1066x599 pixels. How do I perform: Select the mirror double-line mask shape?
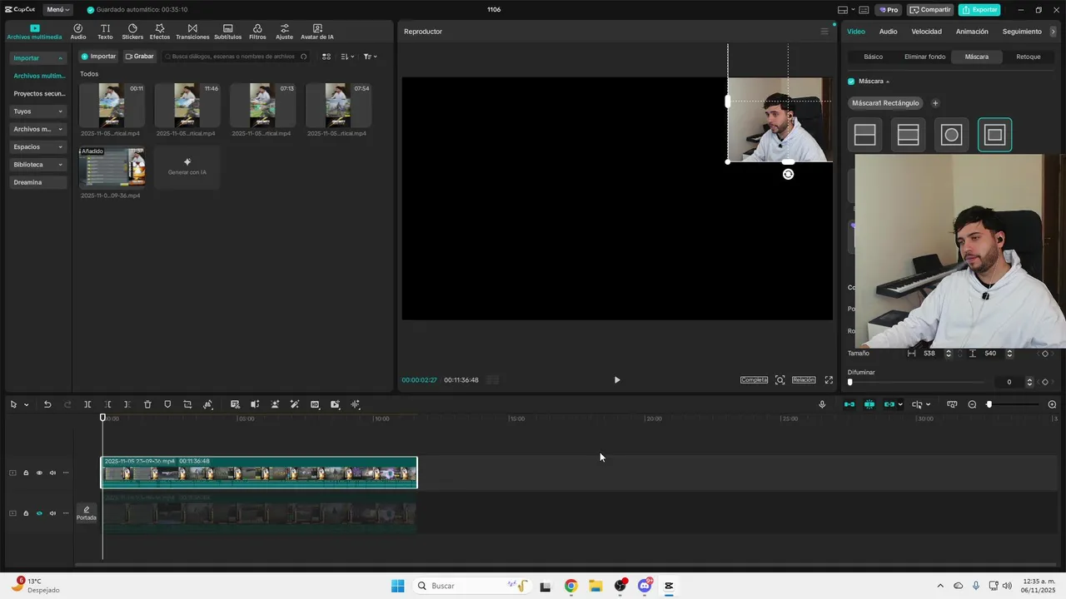909,135
